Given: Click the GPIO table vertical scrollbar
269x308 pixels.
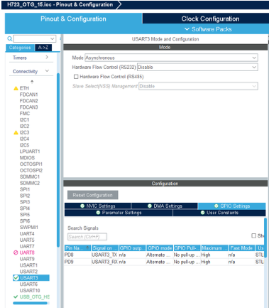Looking at the screenshot, I should click(x=265, y=237).
